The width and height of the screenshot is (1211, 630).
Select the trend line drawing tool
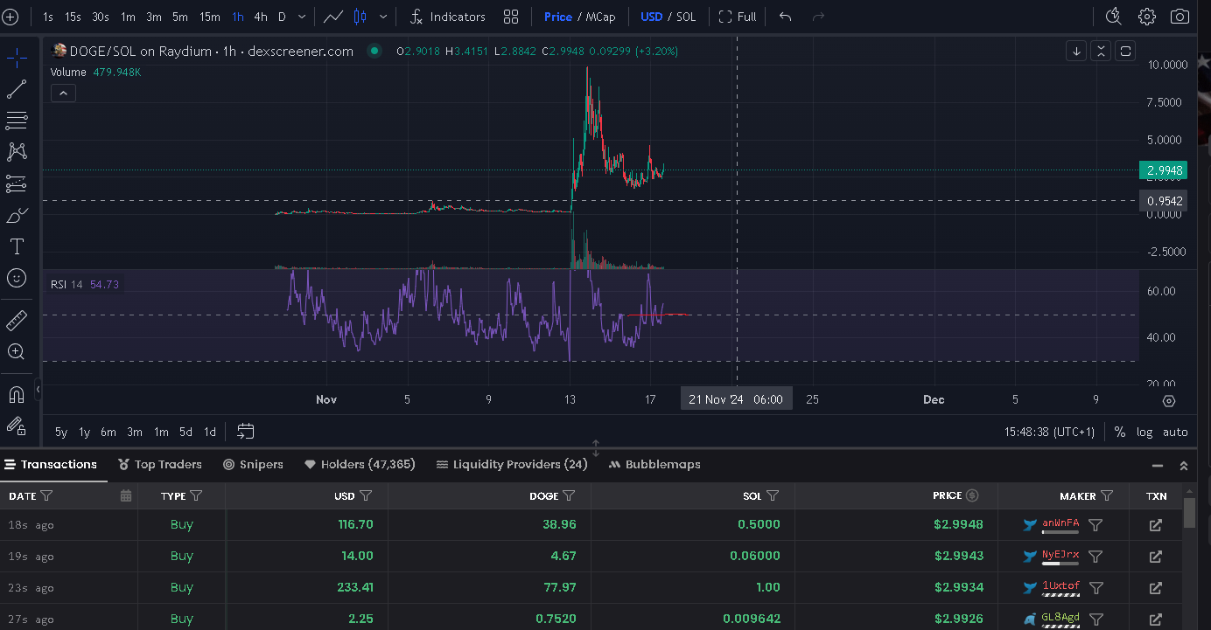click(x=16, y=89)
